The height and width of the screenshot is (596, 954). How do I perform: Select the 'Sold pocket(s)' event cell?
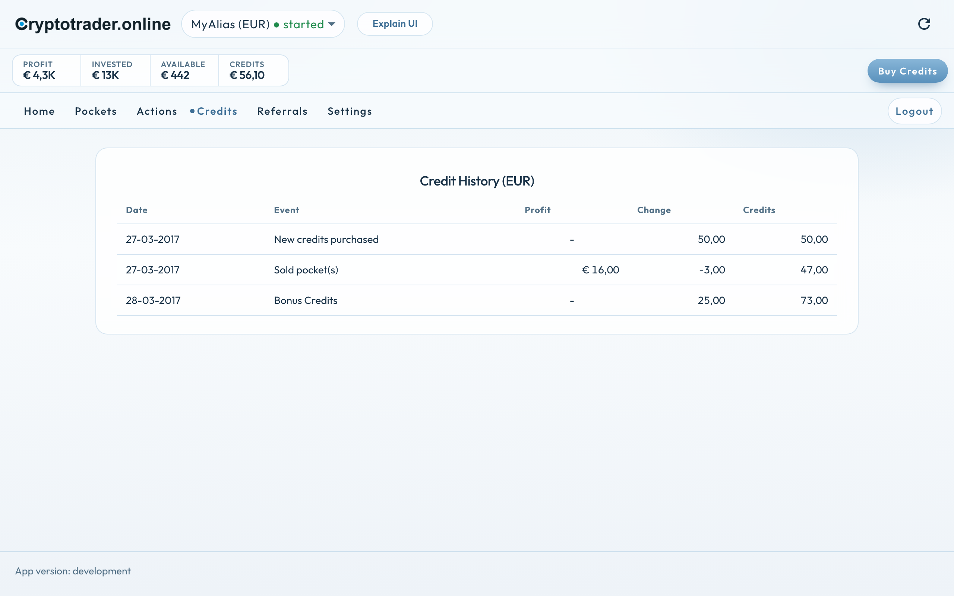(x=306, y=270)
